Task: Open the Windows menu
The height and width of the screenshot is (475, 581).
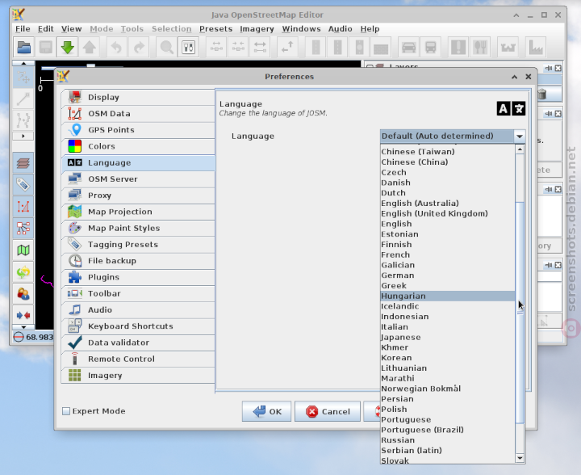Action: [x=301, y=29]
